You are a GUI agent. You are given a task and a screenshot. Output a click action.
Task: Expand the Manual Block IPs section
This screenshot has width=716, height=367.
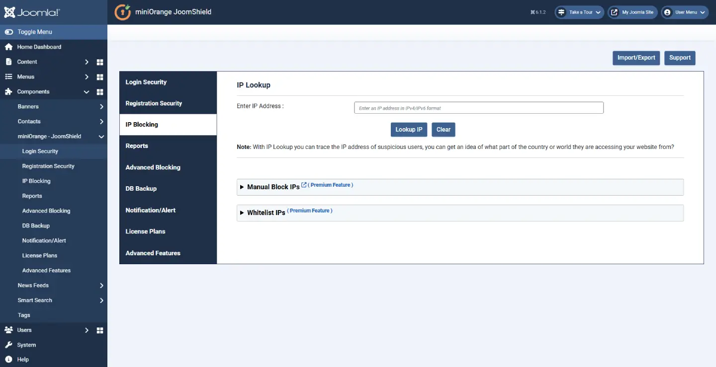pos(460,187)
